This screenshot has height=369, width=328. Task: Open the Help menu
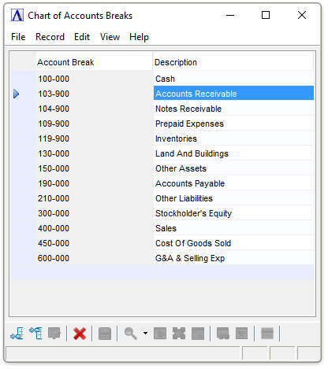(139, 37)
